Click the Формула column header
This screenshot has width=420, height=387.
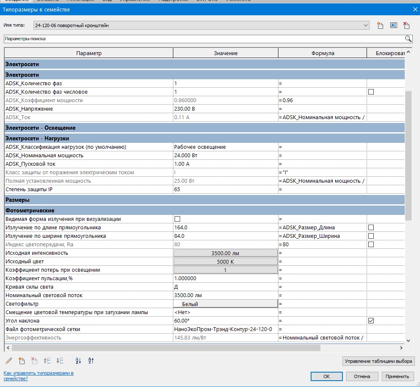click(x=323, y=53)
